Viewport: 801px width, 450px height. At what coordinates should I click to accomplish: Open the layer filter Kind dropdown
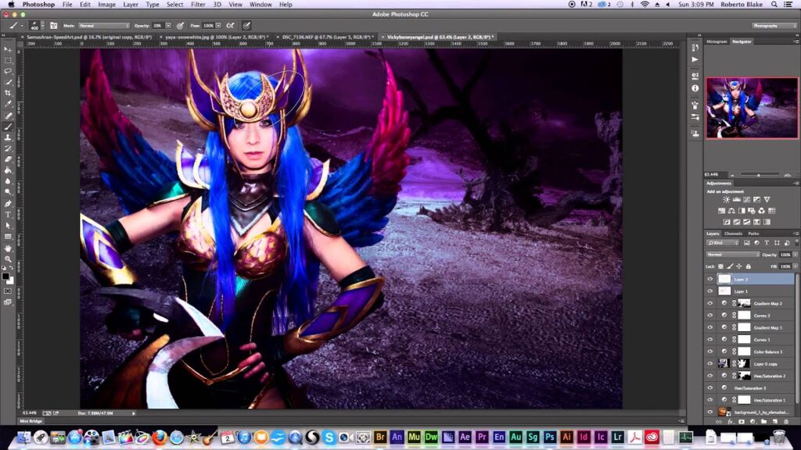click(722, 243)
